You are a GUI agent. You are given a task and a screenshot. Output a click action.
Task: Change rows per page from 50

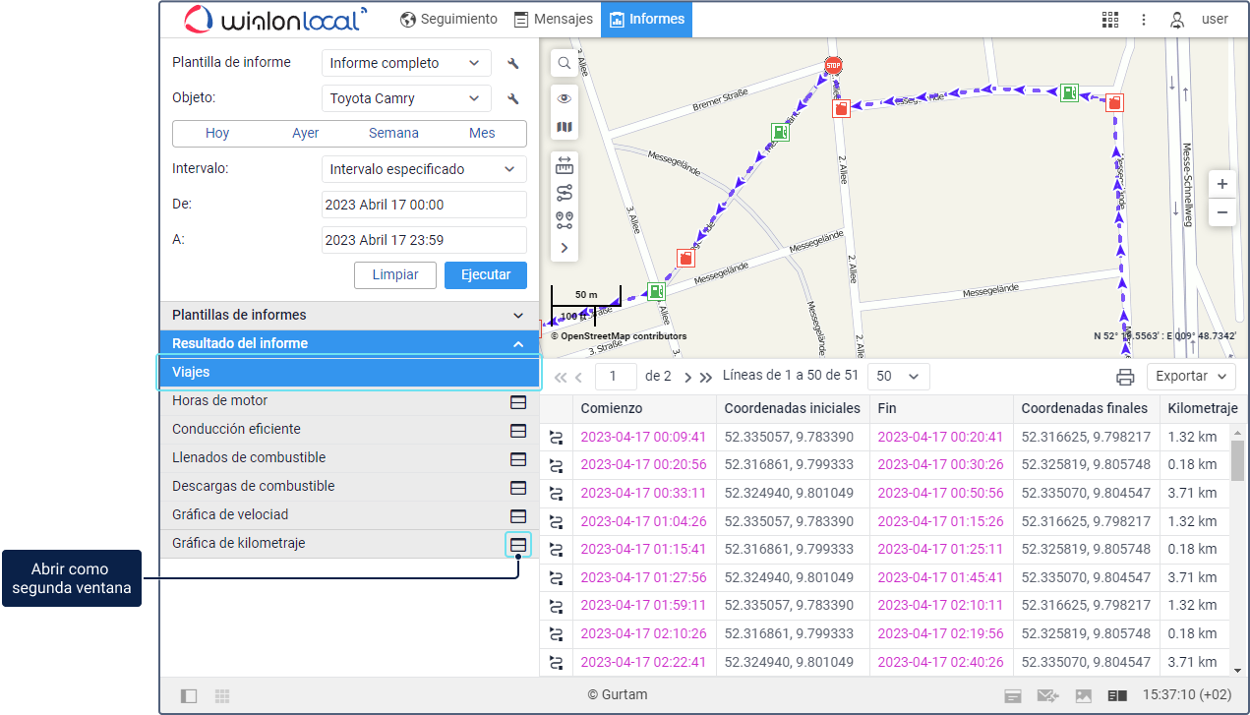click(x=900, y=377)
